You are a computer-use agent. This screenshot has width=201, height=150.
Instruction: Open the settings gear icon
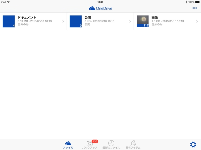(193, 144)
